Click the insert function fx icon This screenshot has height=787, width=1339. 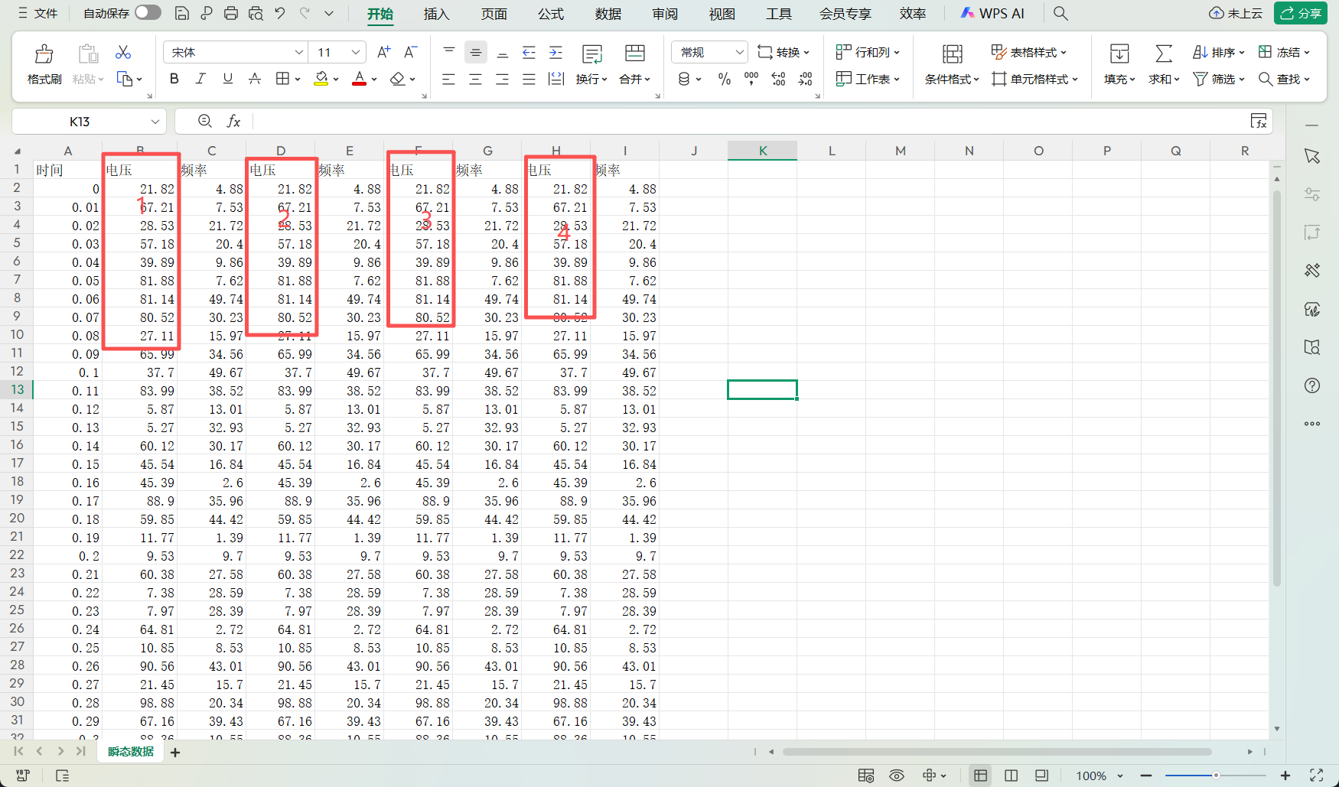click(233, 121)
